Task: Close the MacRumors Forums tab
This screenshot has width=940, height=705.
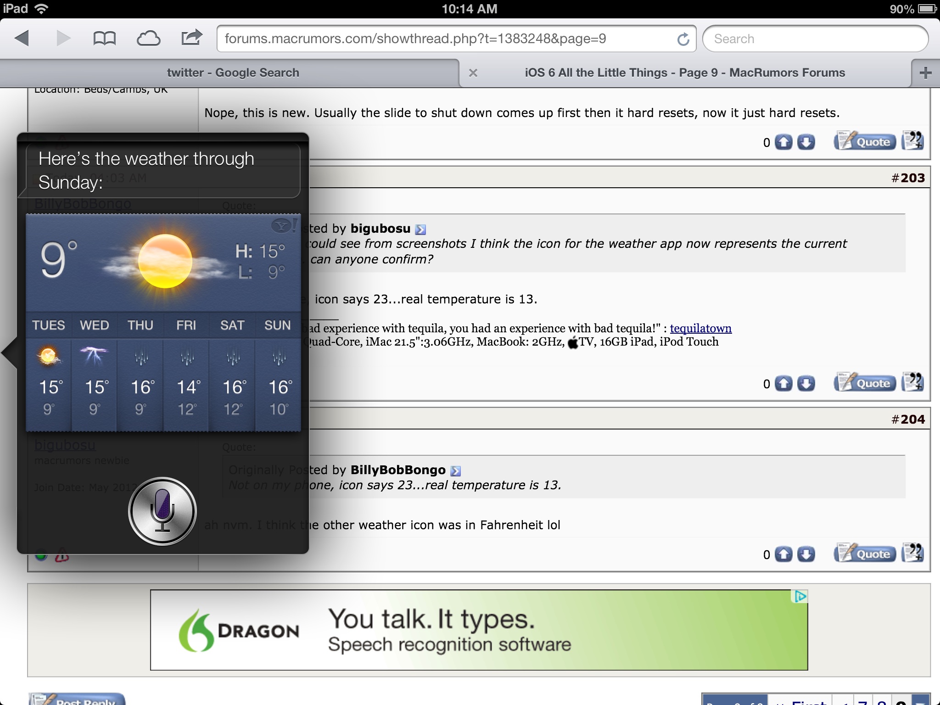Action: tap(473, 73)
